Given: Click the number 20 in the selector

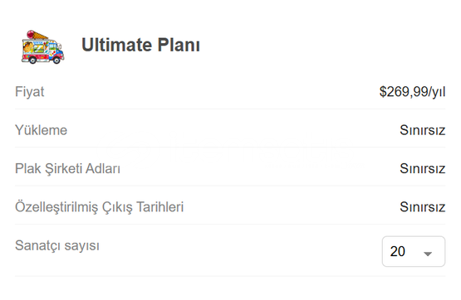Looking at the screenshot, I should pyautogui.click(x=398, y=251).
